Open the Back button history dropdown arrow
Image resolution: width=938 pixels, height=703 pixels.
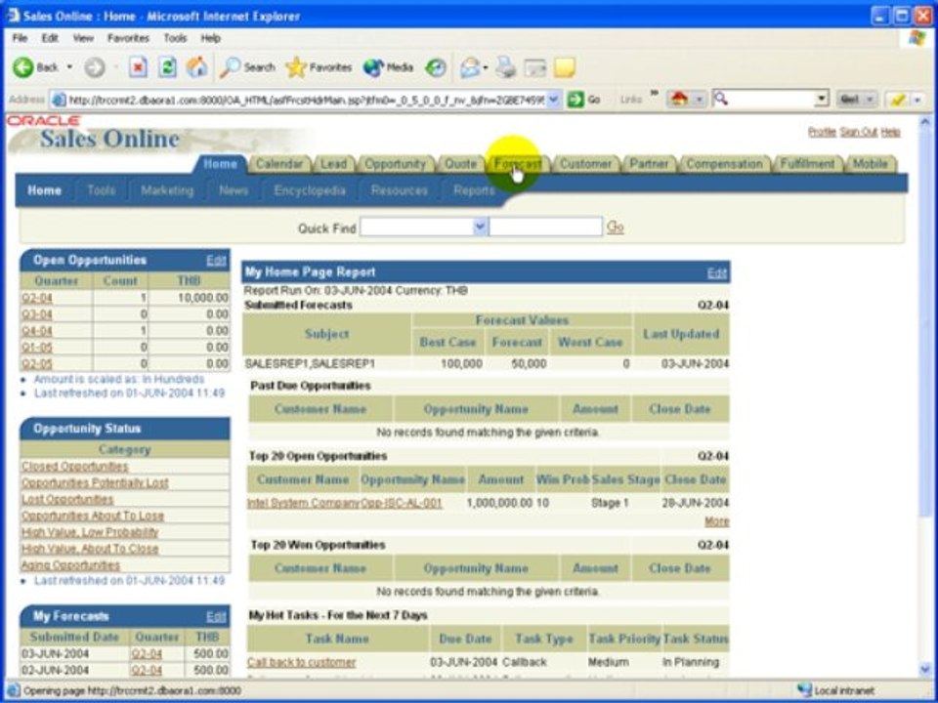point(69,67)
